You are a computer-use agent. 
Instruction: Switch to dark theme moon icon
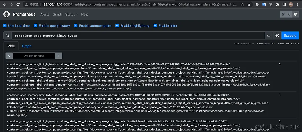click(289, 14)
